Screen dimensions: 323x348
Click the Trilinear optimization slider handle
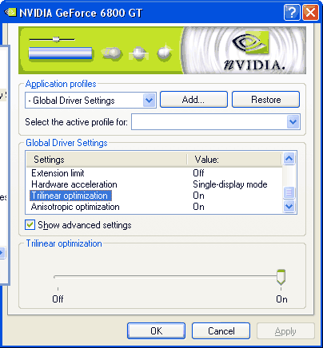point(281,277)
